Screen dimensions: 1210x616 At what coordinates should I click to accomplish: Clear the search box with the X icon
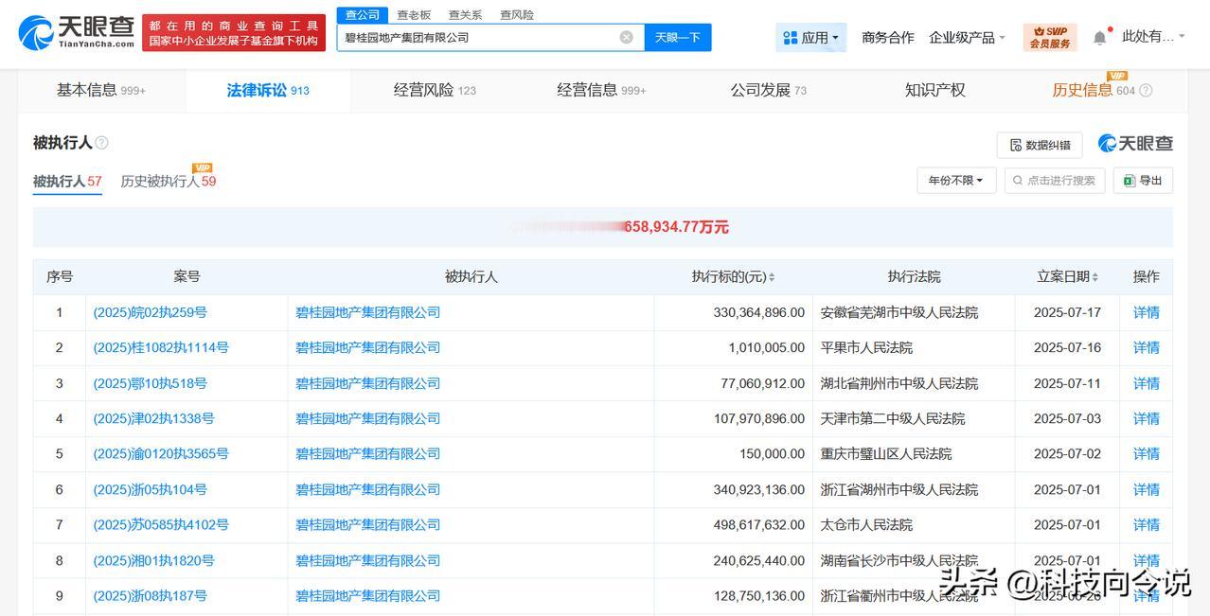pos(626,37)
